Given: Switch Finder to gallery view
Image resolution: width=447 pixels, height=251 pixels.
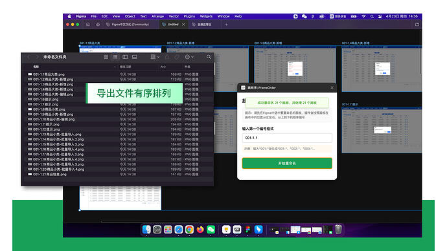Looking at the screenshot, I should 135,57.
